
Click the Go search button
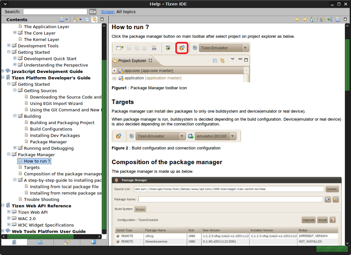click(x=93, y=12)
